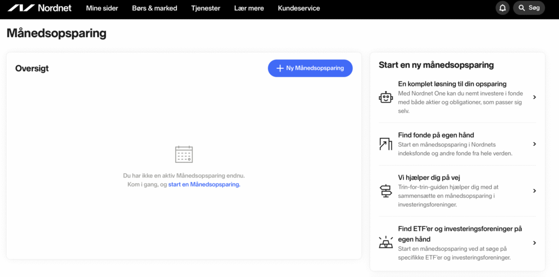Open the Mine sider menu

click(x=102, y=8)
